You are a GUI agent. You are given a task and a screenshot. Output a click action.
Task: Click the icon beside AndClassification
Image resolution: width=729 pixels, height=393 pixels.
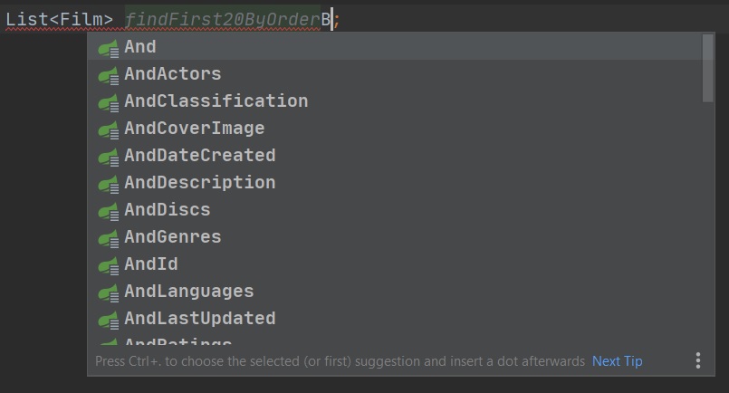pos(109,102)
